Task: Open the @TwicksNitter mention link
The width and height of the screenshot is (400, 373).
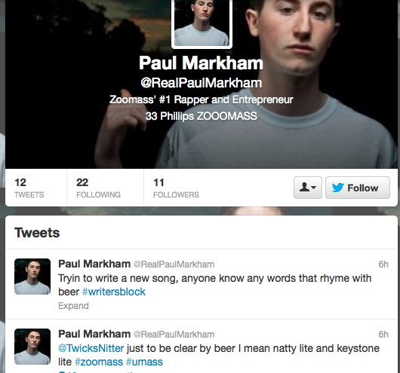Action: 91,348
